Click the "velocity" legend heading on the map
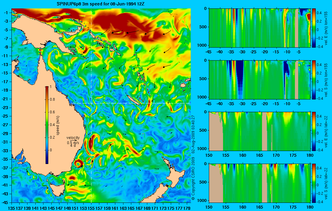 tap(73, 138)
